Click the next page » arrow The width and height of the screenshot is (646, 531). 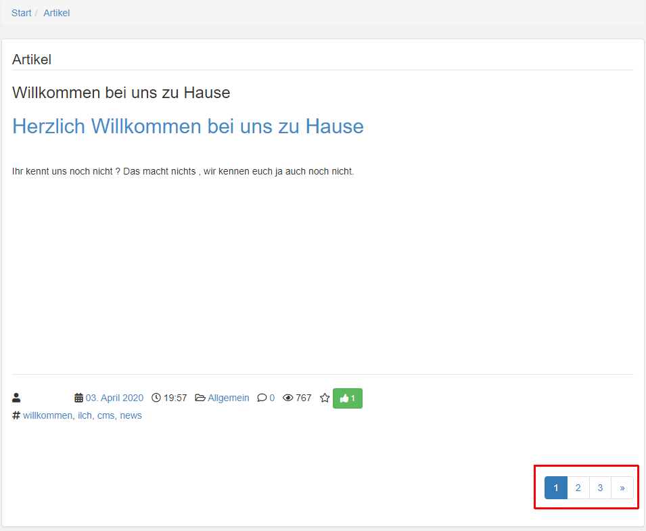pos(622,488)
